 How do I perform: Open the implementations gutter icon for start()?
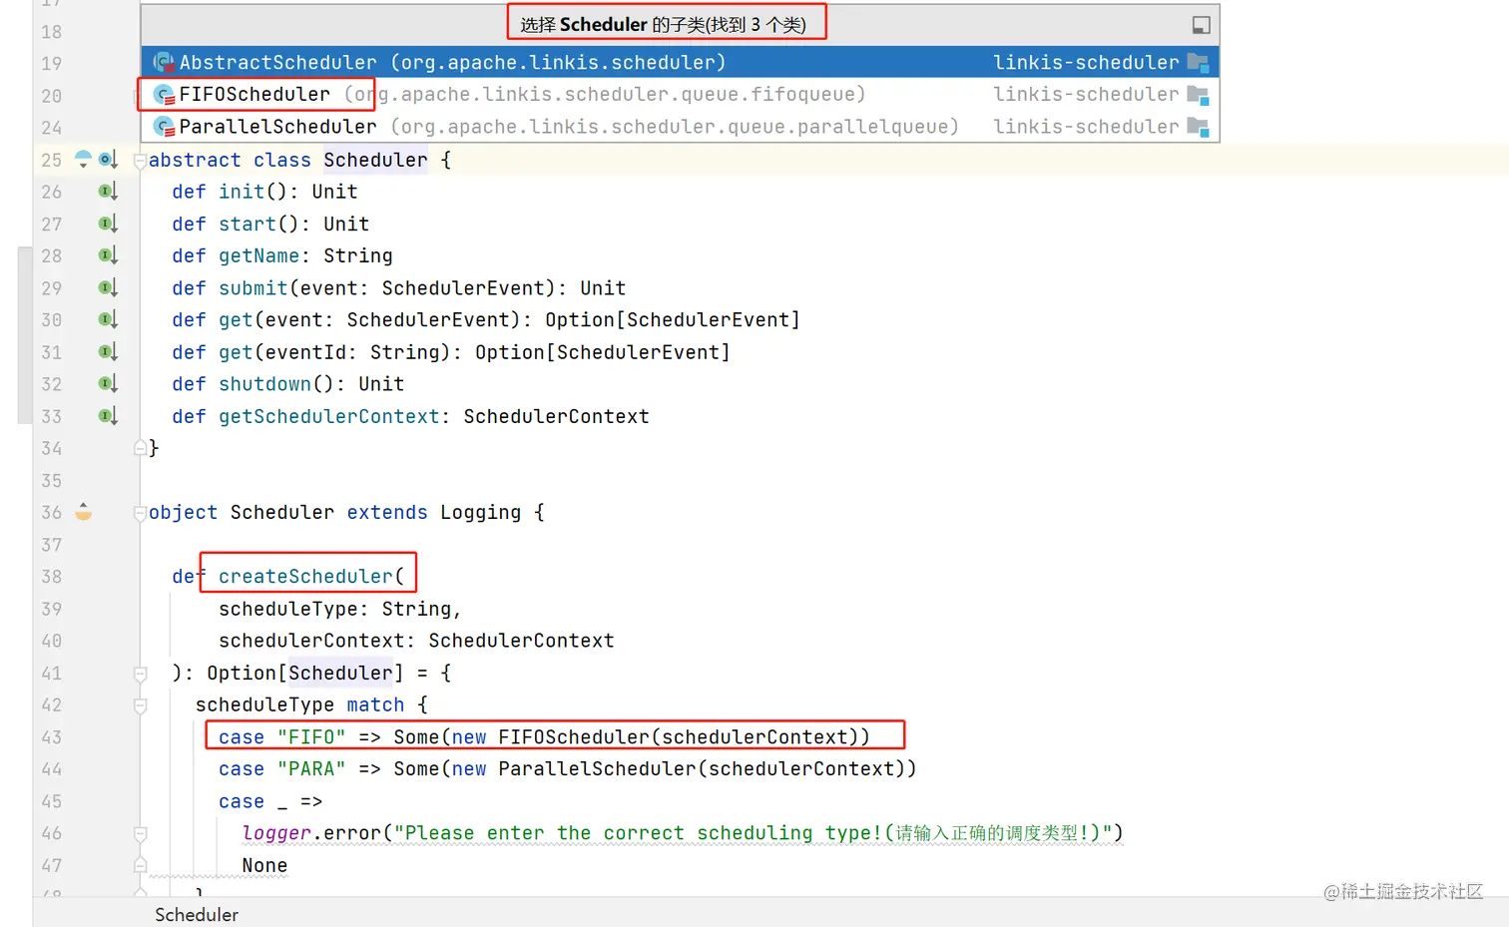tap(108, 224)
